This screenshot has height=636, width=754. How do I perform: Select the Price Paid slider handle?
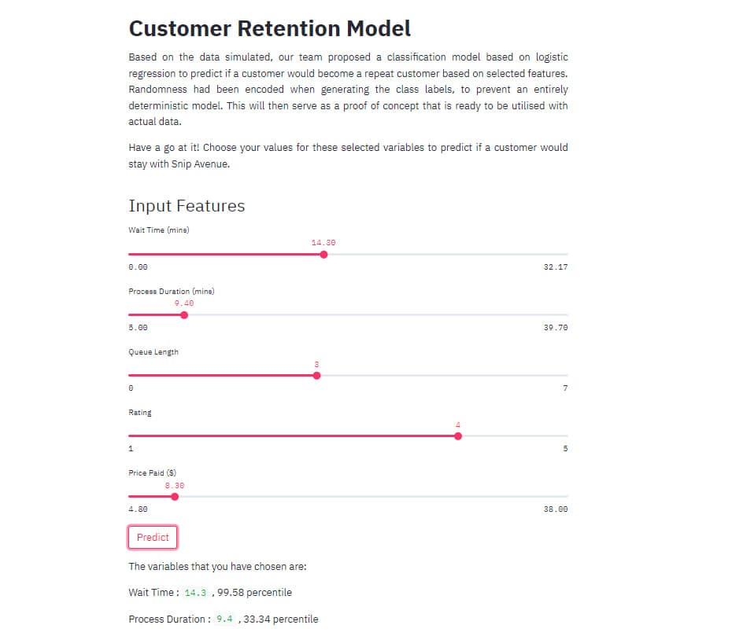(x=174, y=496)
